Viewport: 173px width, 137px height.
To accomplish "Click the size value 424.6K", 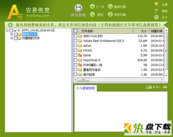I will coord(142,60).
